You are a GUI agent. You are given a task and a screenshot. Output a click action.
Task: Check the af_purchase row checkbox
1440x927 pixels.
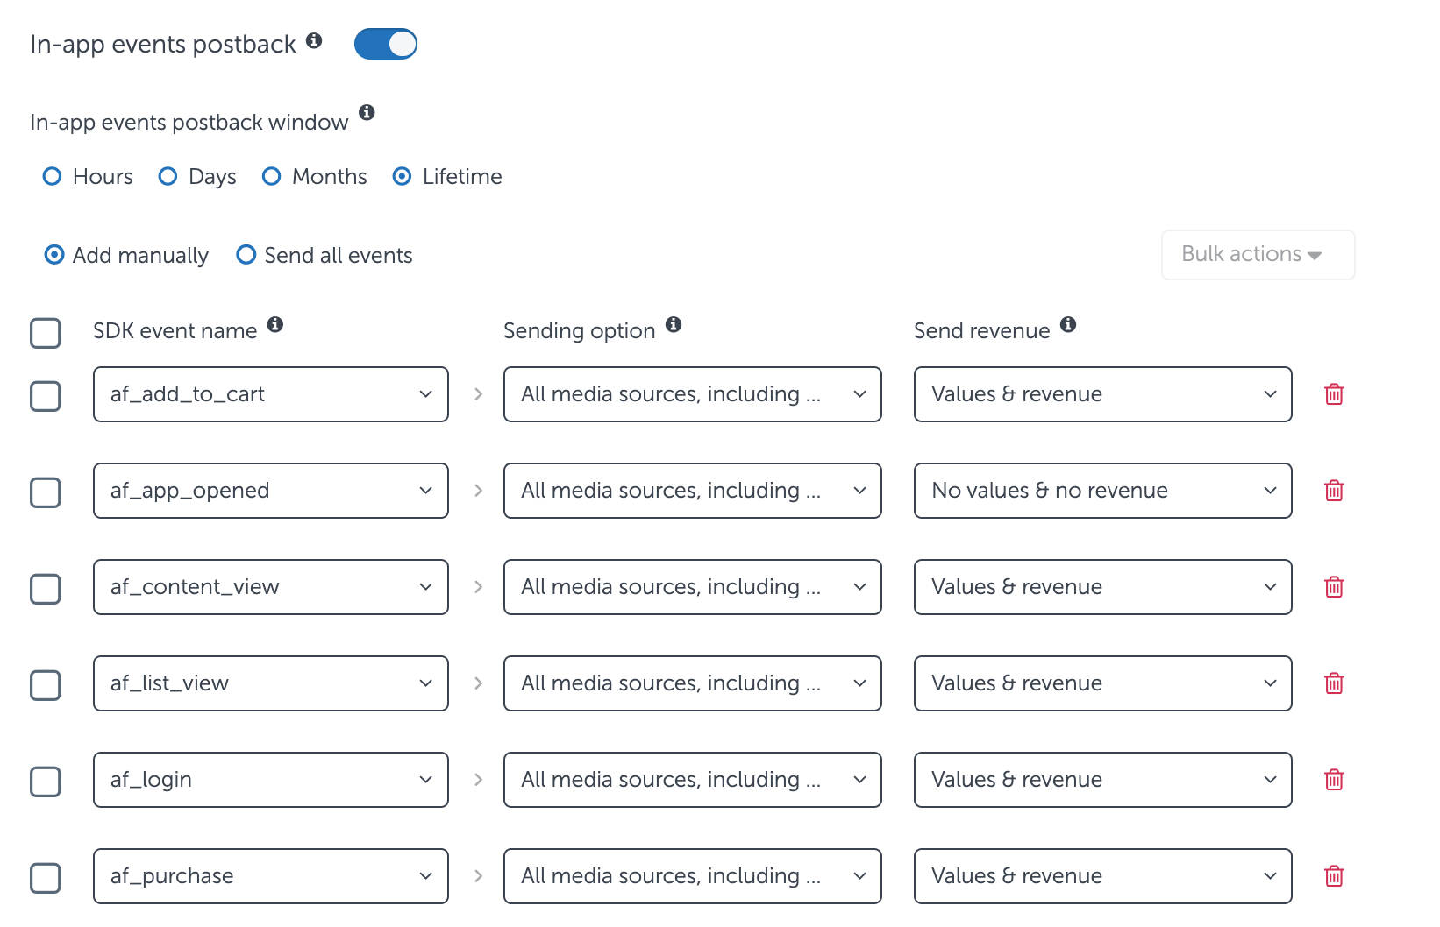click(x=46, y=878)
